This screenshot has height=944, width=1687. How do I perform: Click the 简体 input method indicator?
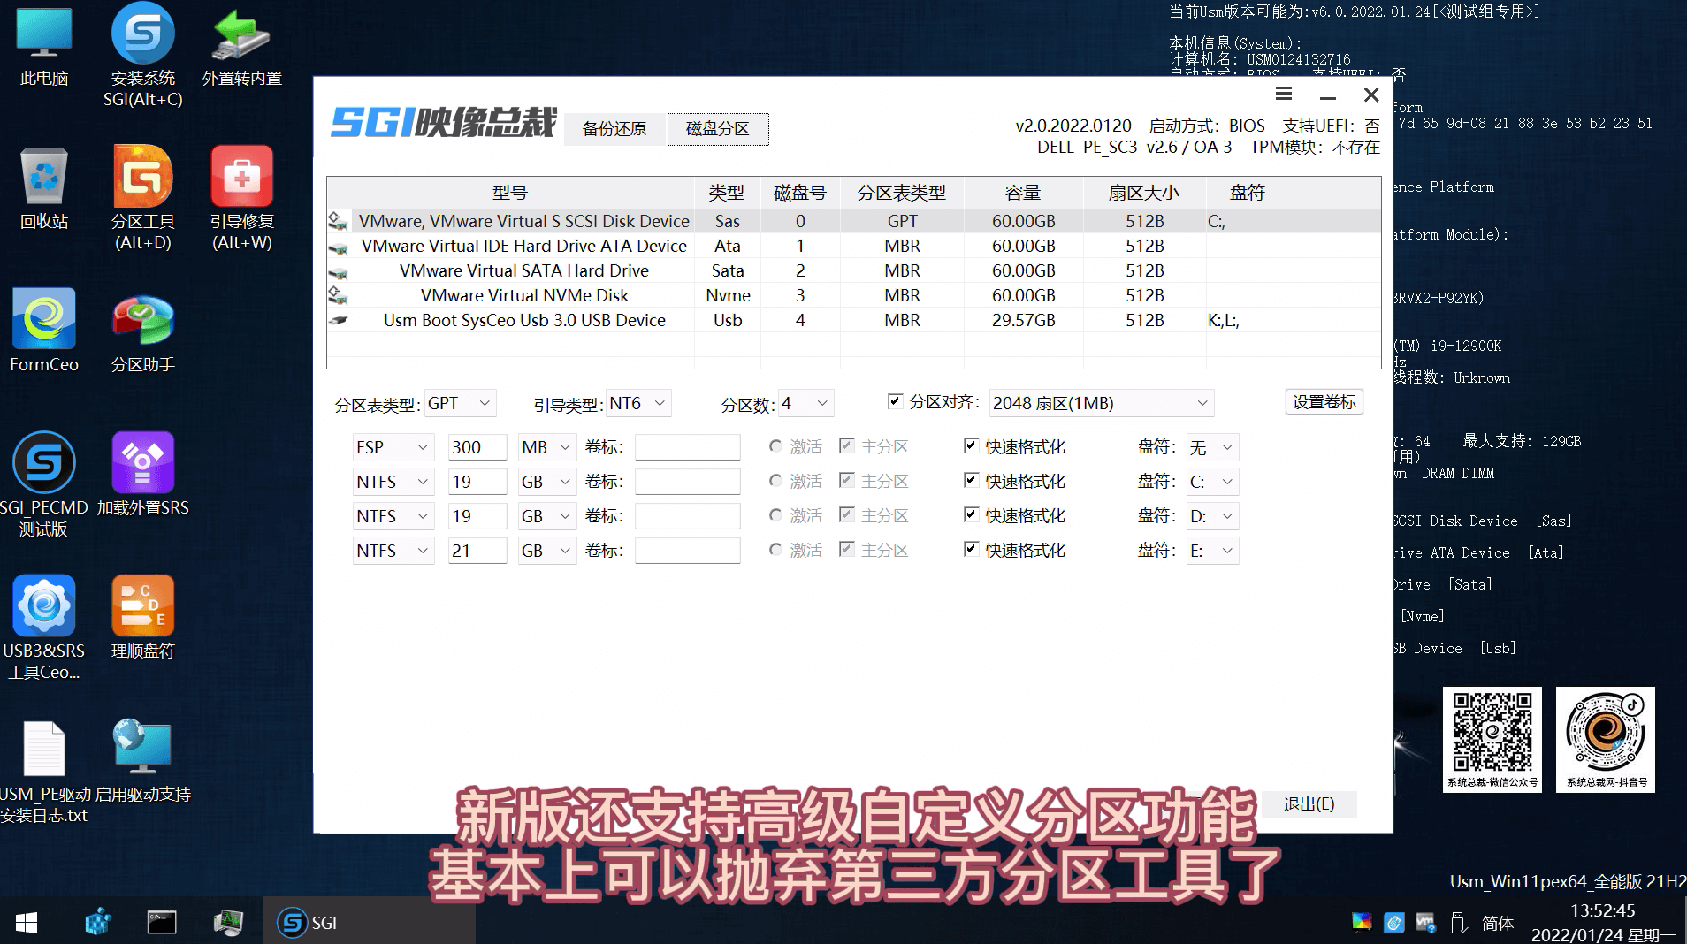1498,923
